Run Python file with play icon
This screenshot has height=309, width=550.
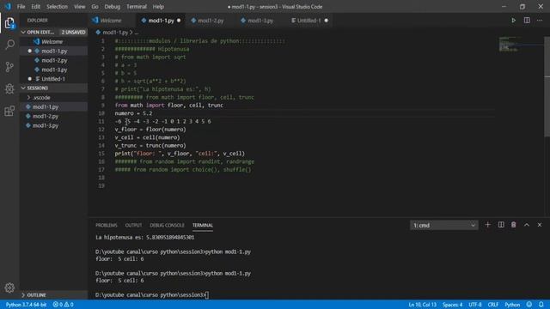(x=513, y=21)
